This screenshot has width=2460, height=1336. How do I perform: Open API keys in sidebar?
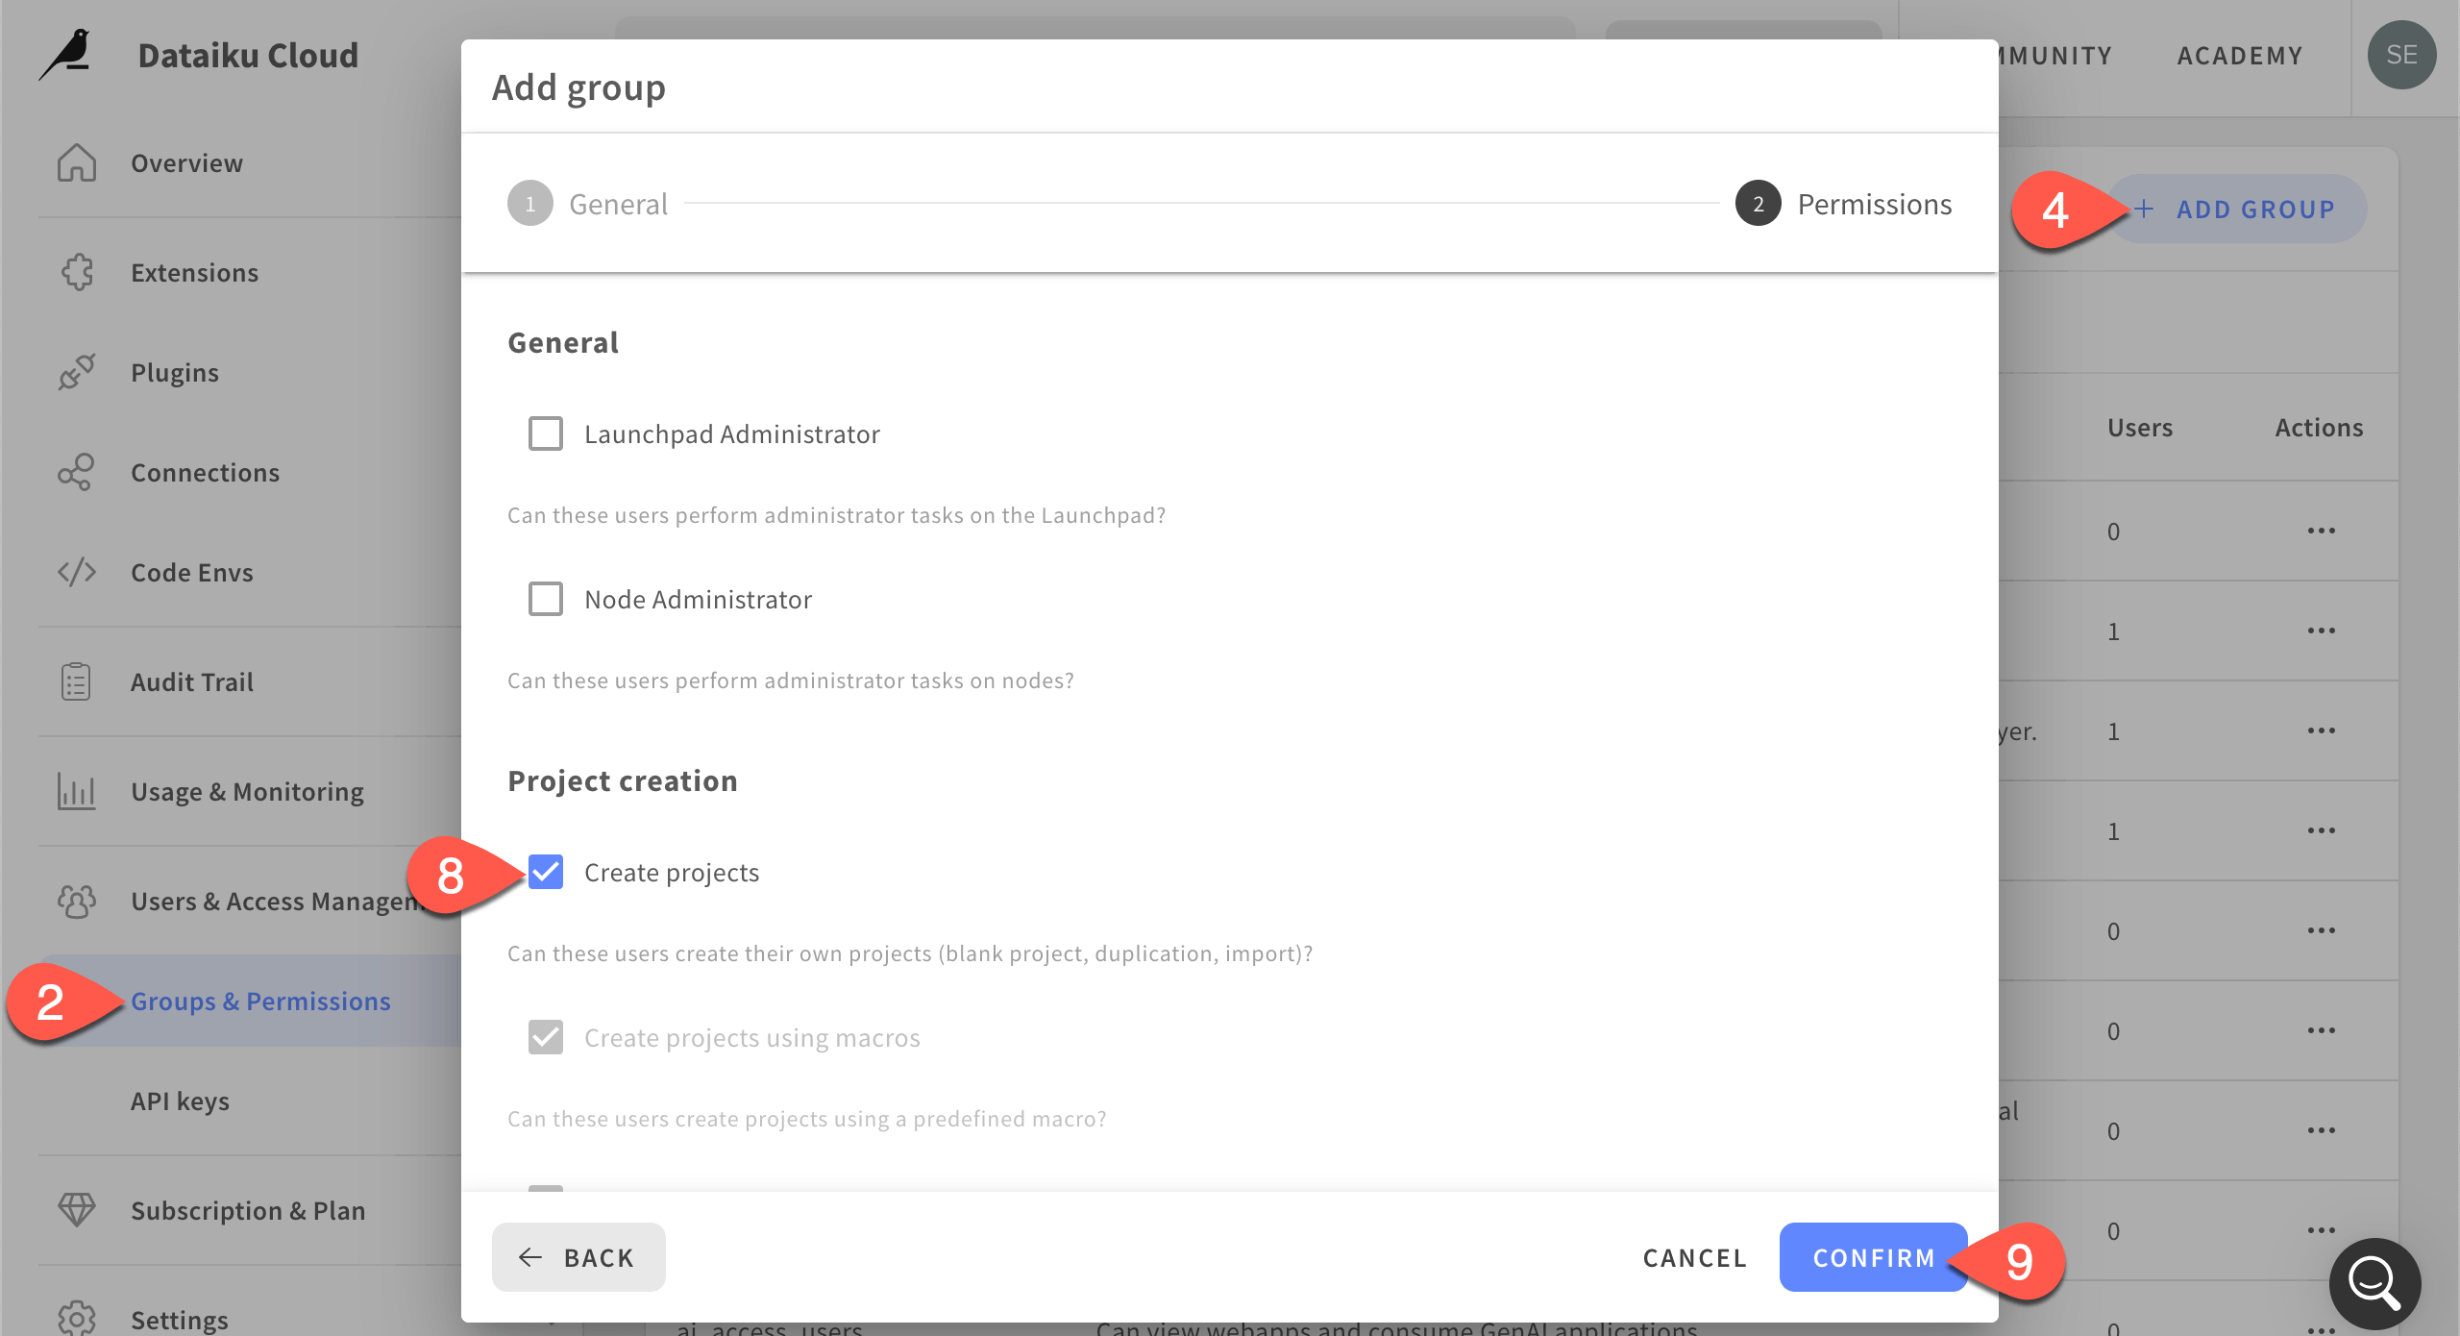(x=180, y=1101)
